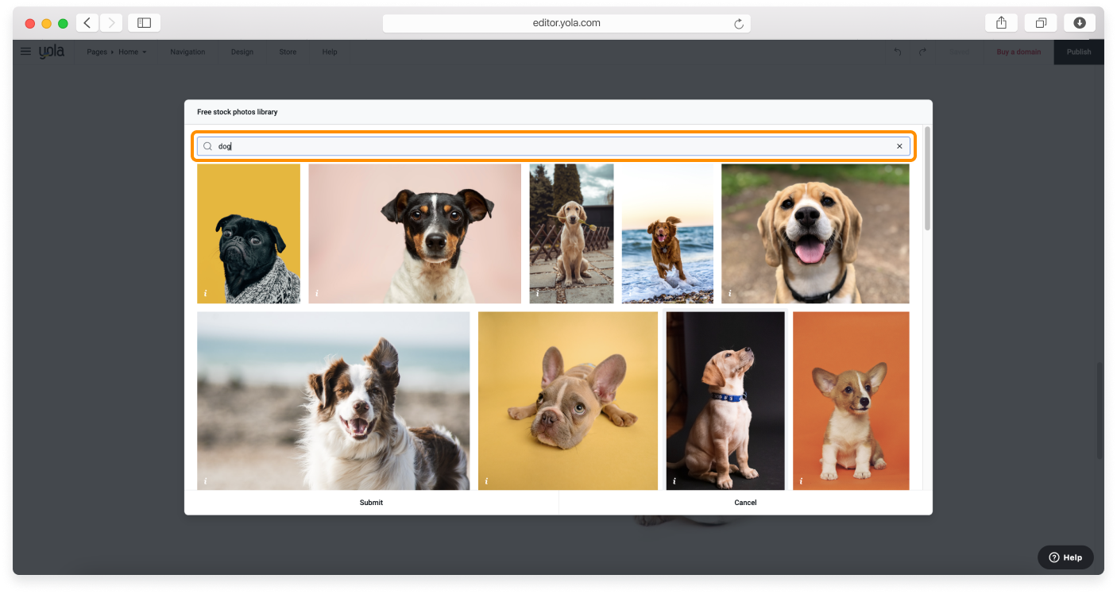Open the Store menu
This screenshot has height=594, width=1117.
tap(287, 52)
